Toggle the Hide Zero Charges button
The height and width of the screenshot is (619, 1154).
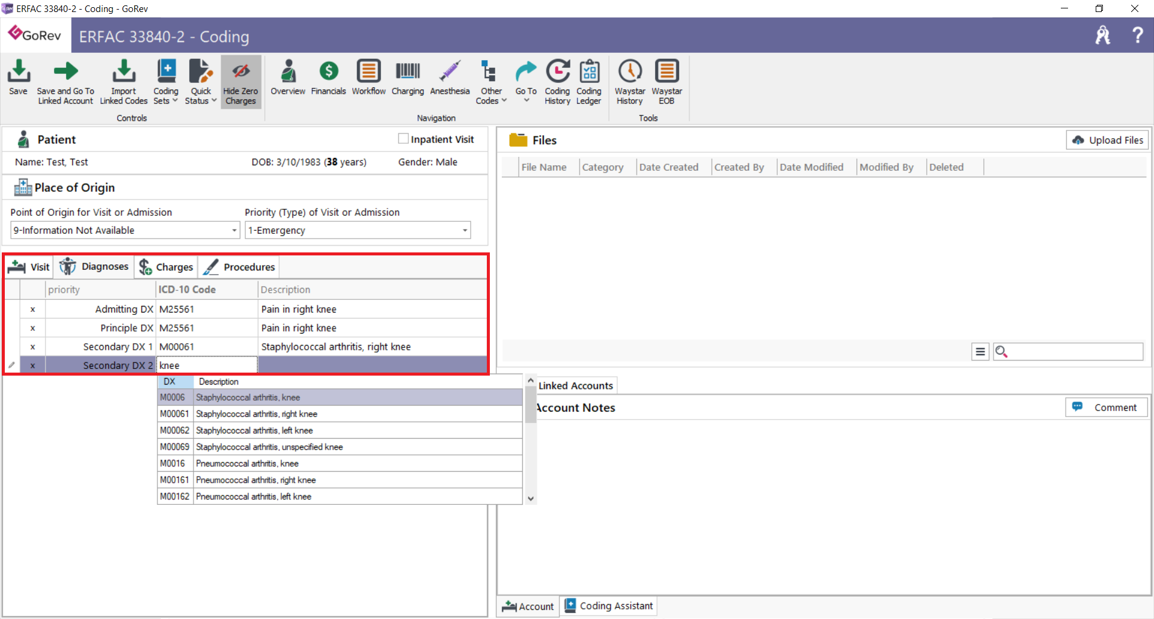click(x=241, y=82)
